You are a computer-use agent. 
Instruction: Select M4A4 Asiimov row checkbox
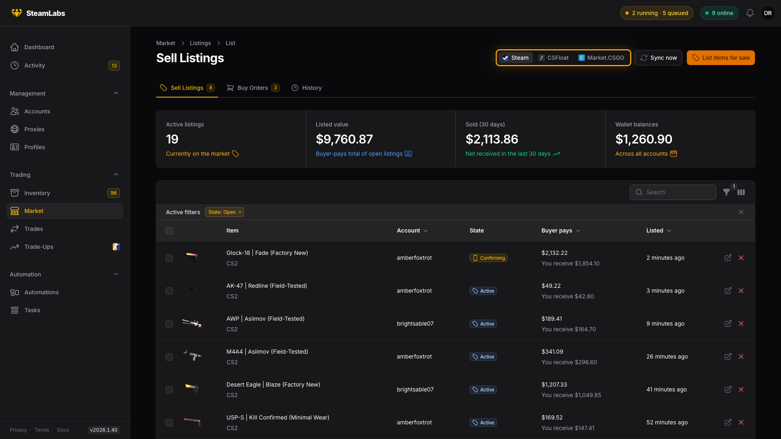tap(169, 357)
